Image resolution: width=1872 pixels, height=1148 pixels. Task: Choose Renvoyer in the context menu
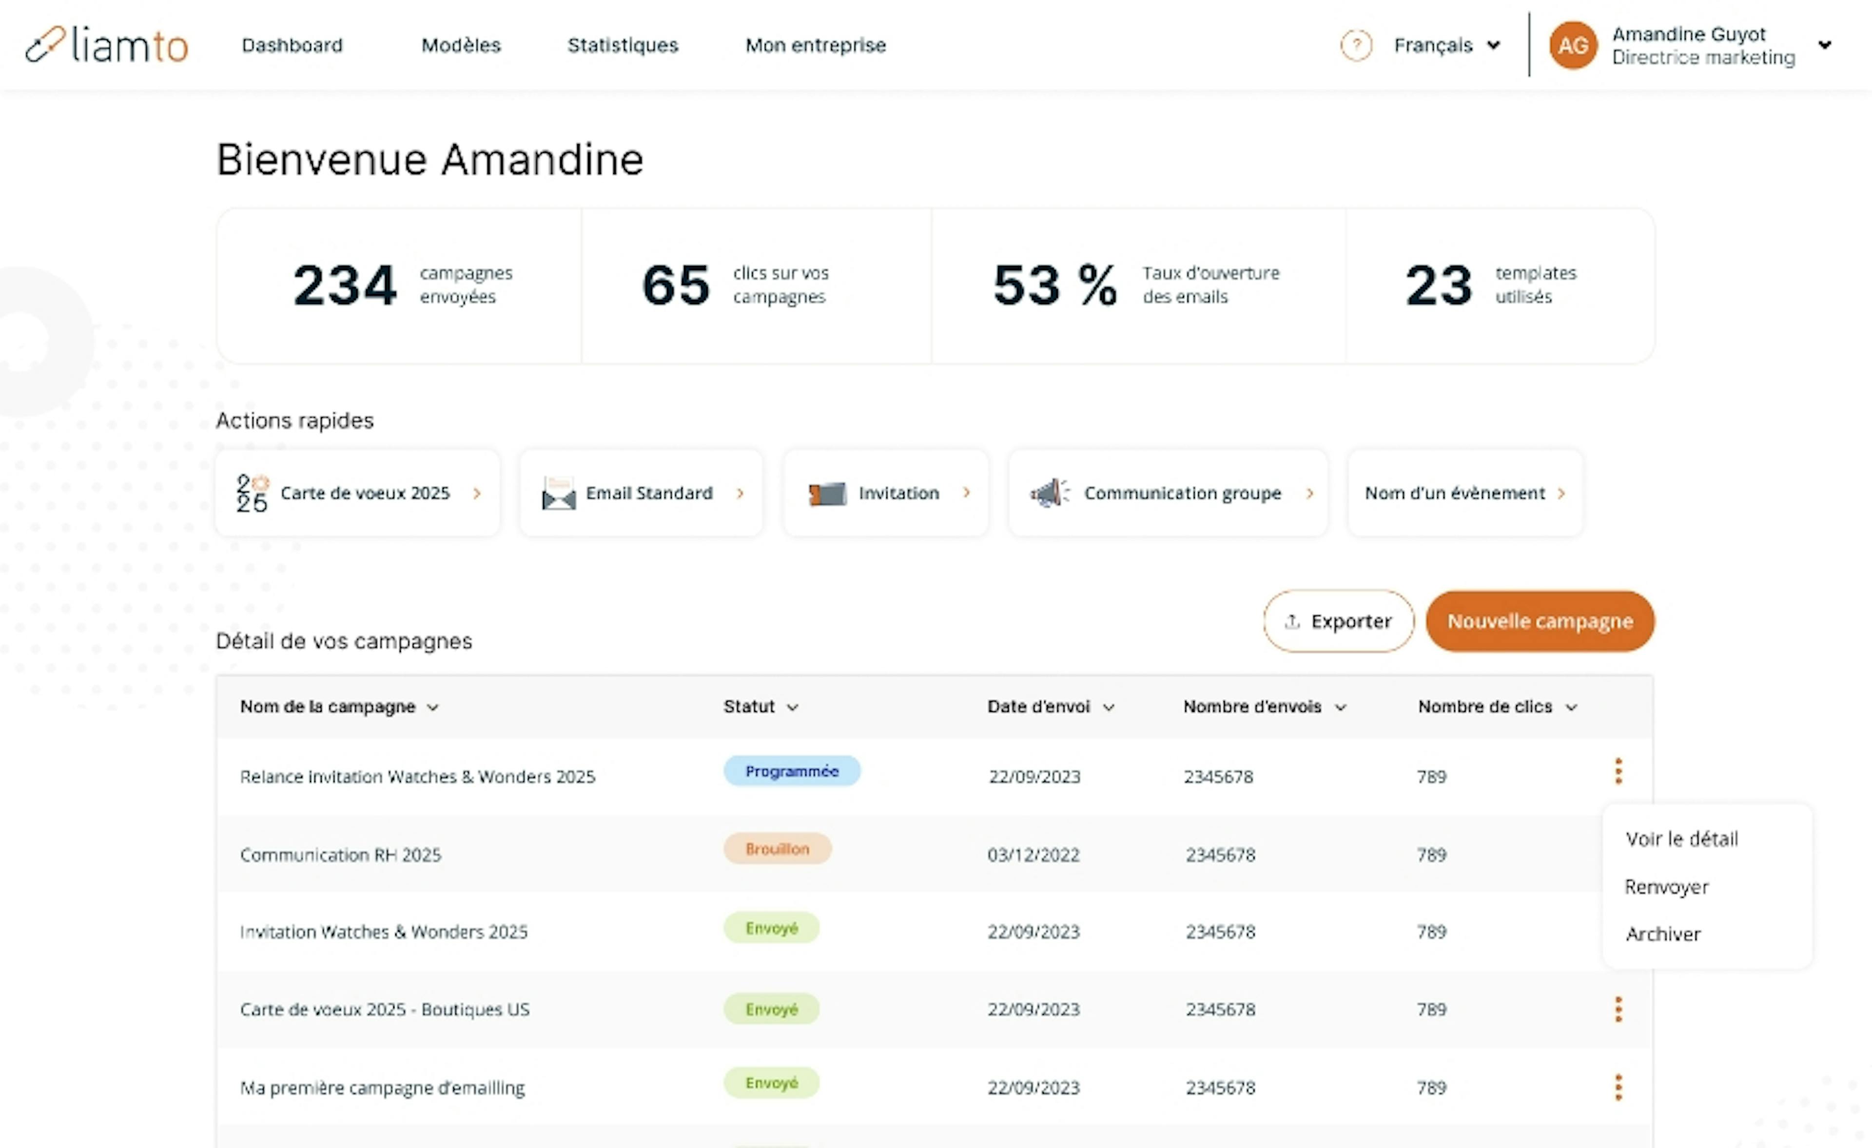[x=1667, y=887]
